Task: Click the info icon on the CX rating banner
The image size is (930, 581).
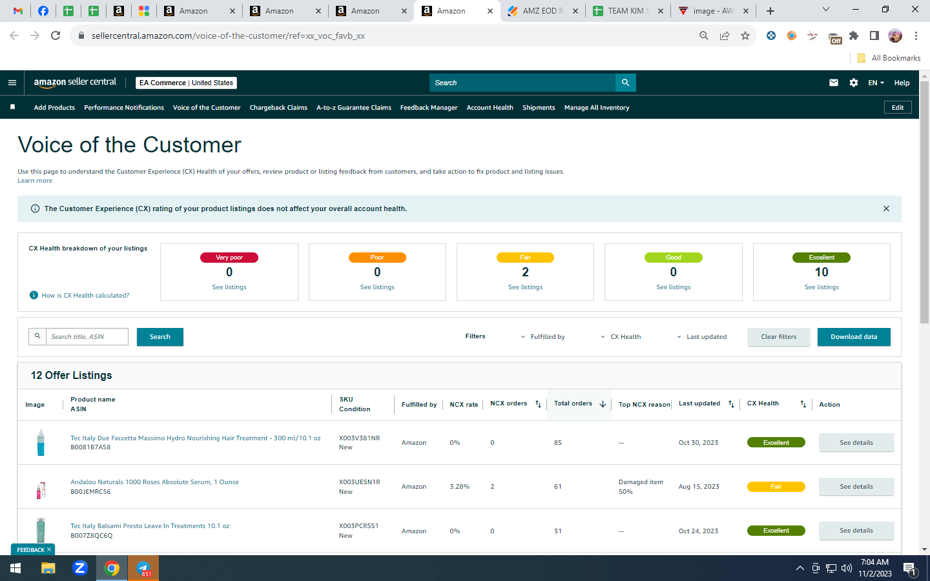Action: coord(35,209)
